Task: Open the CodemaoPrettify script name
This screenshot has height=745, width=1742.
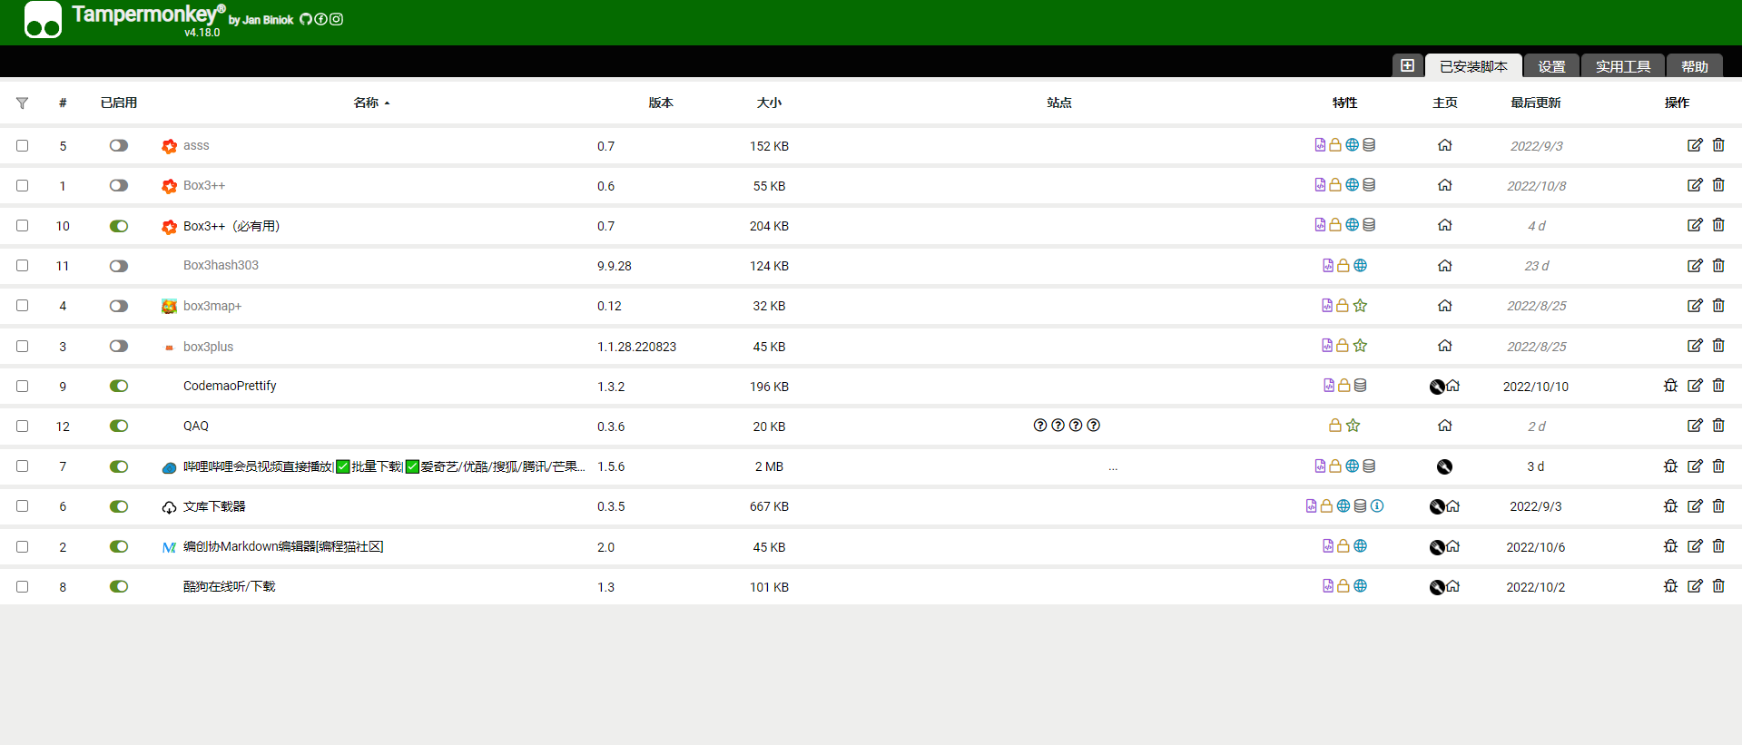Action: (x=230, y=386)
